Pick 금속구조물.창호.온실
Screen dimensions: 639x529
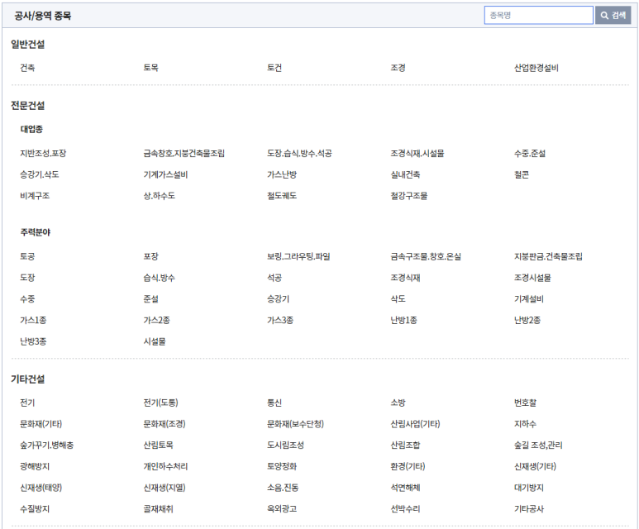coord(426,257)
